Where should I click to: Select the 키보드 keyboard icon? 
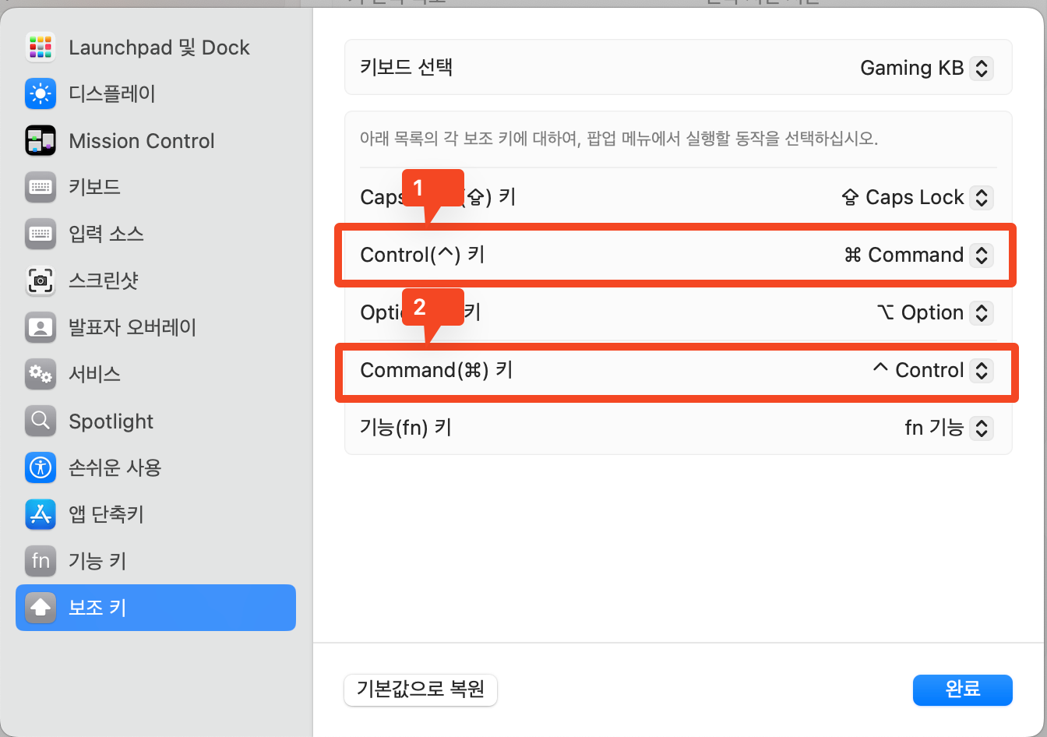point(40,187)
